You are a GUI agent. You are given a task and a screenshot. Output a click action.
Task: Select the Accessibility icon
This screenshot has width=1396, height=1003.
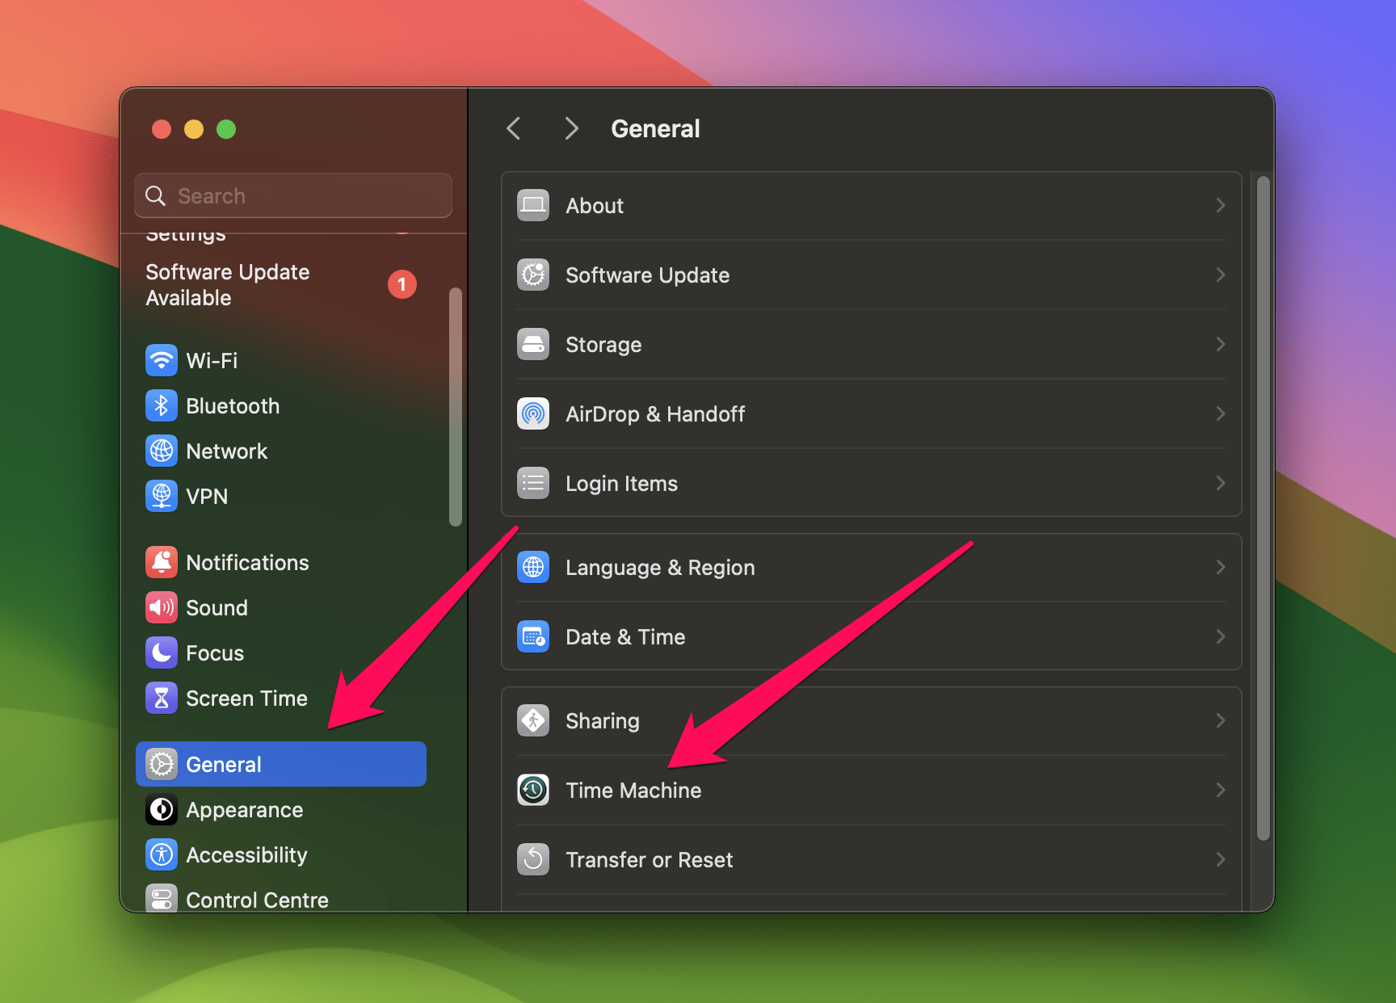point(162,854)
